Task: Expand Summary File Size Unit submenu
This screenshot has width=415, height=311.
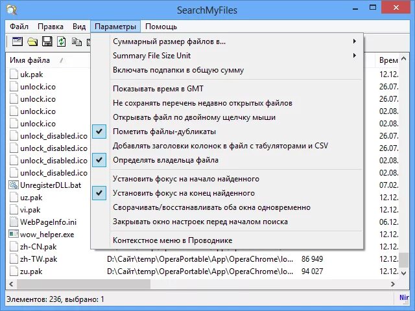Action: 227,56
